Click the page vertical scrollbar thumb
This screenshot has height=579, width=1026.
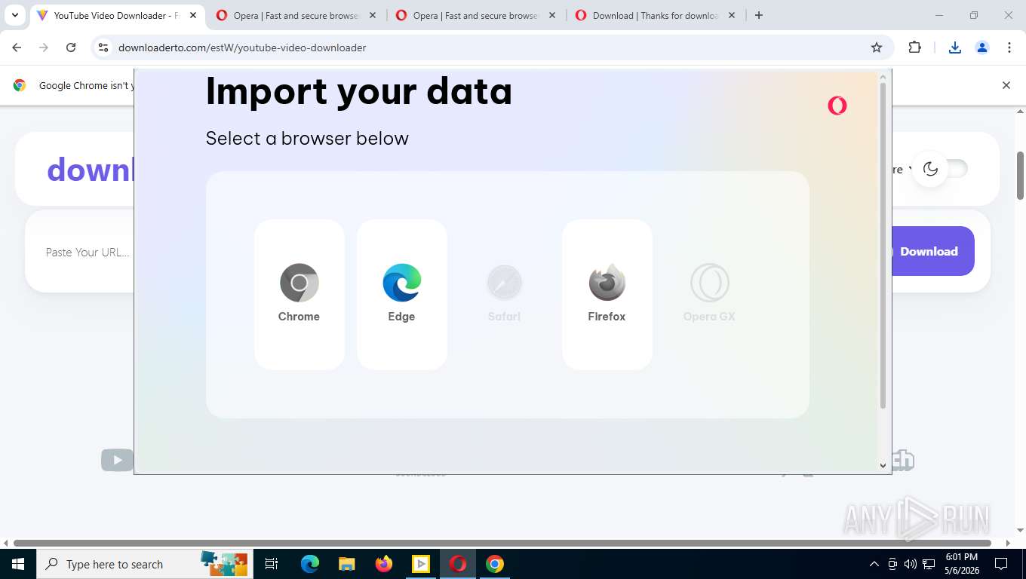1021,176
